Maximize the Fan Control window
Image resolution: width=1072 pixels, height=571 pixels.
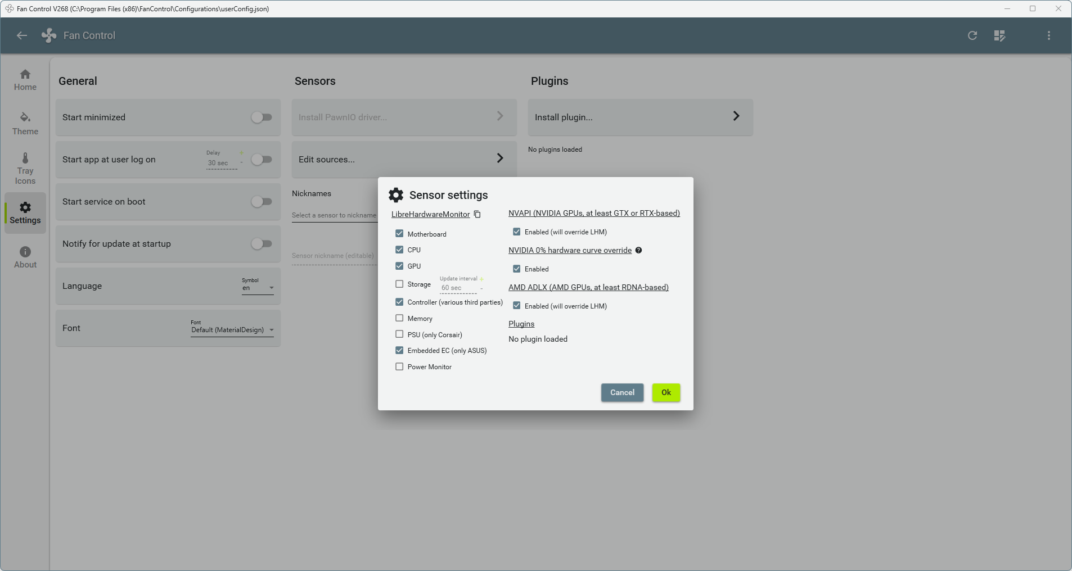[1033, 8]
